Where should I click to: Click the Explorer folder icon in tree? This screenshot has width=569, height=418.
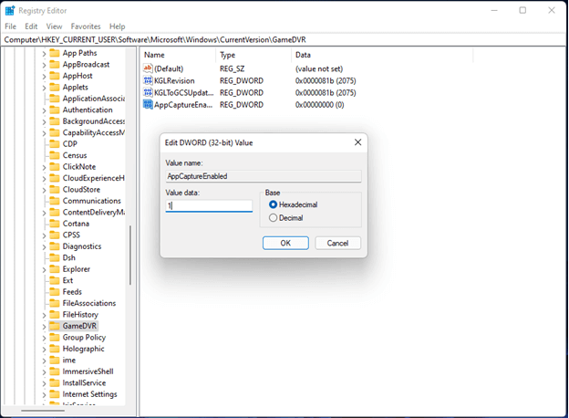point(54,269)
